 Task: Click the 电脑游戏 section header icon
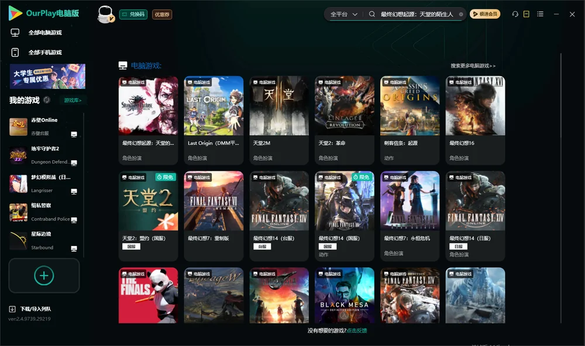123,65
